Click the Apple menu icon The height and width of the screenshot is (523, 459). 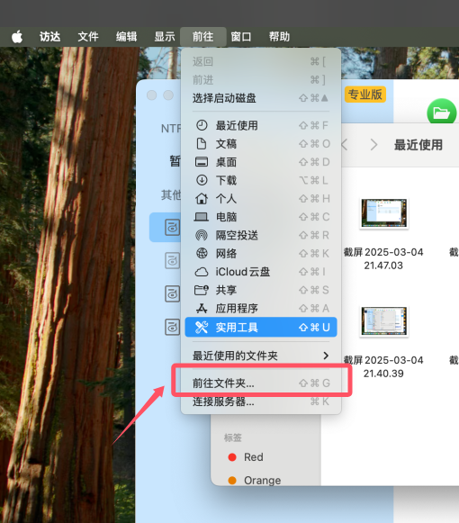pyautogui.click(x=17, y=36)
